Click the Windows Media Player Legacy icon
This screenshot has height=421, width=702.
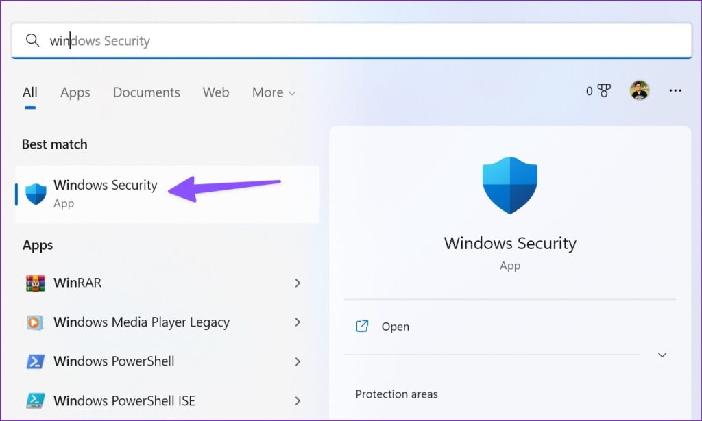point(34,322)
